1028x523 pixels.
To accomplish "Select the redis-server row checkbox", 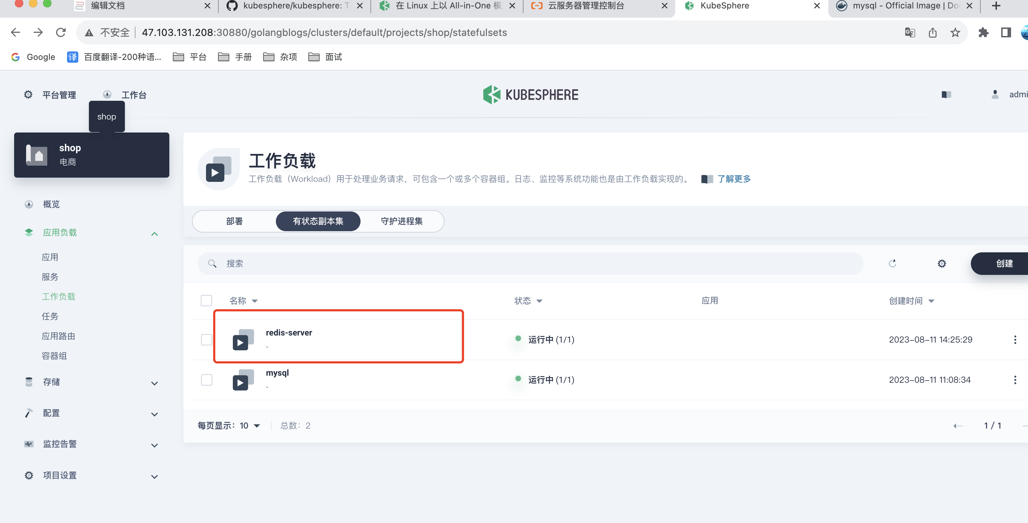I will tap(206, 340).
